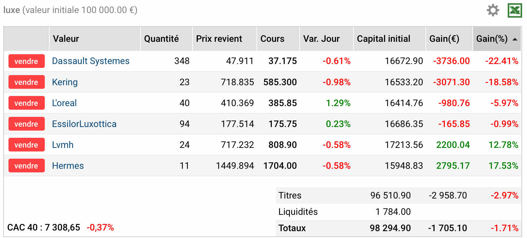Click Kering gain -3071.30
This screenshot has height=238, width=527.
pos(451,82)
